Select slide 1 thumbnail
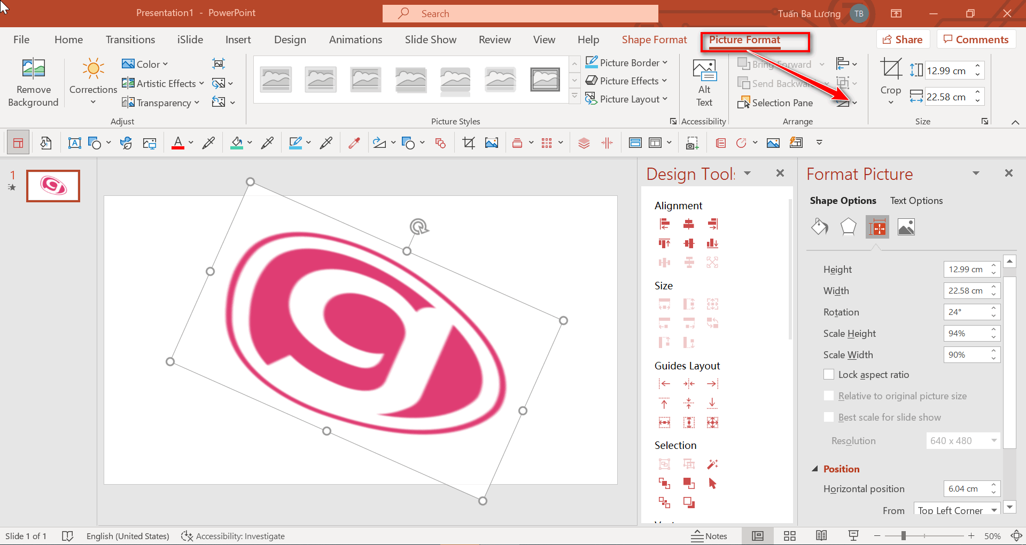 point(53,186)
